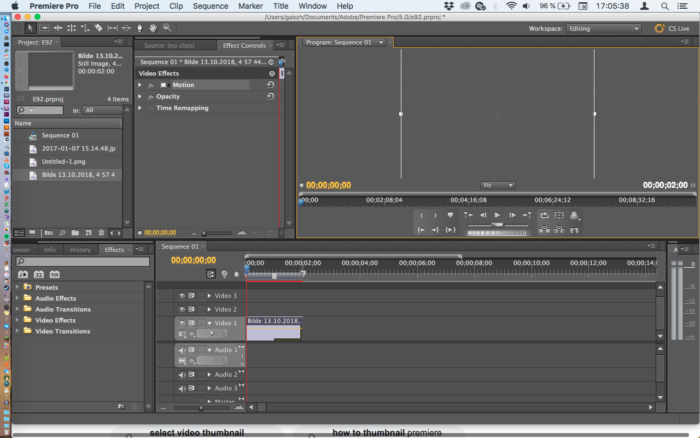This screenshot has width=700, height=438.
Task: Click the Find icon in Project panel
Action: coord(62,233)
